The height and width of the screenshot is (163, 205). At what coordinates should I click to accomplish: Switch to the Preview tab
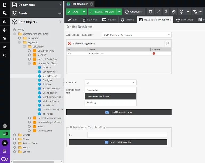[x=109, y=20]
